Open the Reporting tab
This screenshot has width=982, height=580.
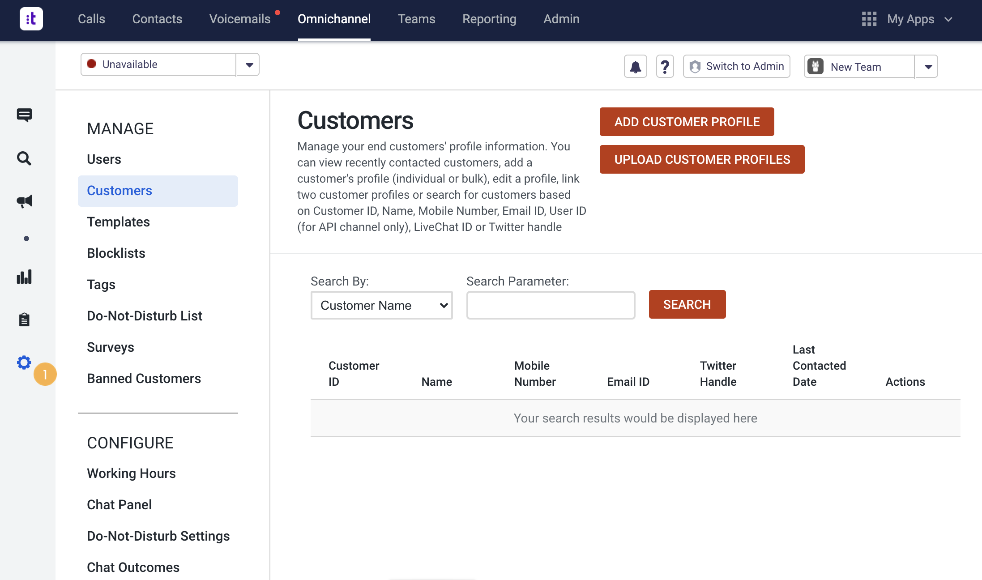click(x=489, y=19)
